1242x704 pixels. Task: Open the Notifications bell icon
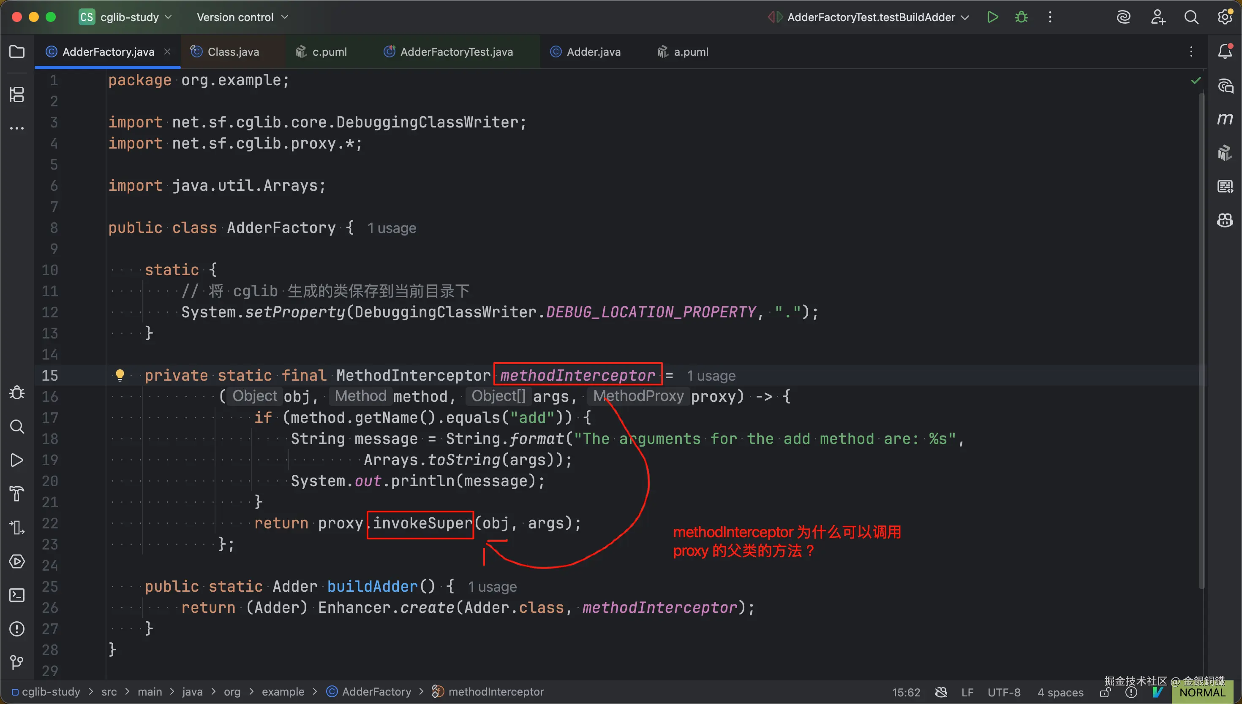[x=1225, y=51]
